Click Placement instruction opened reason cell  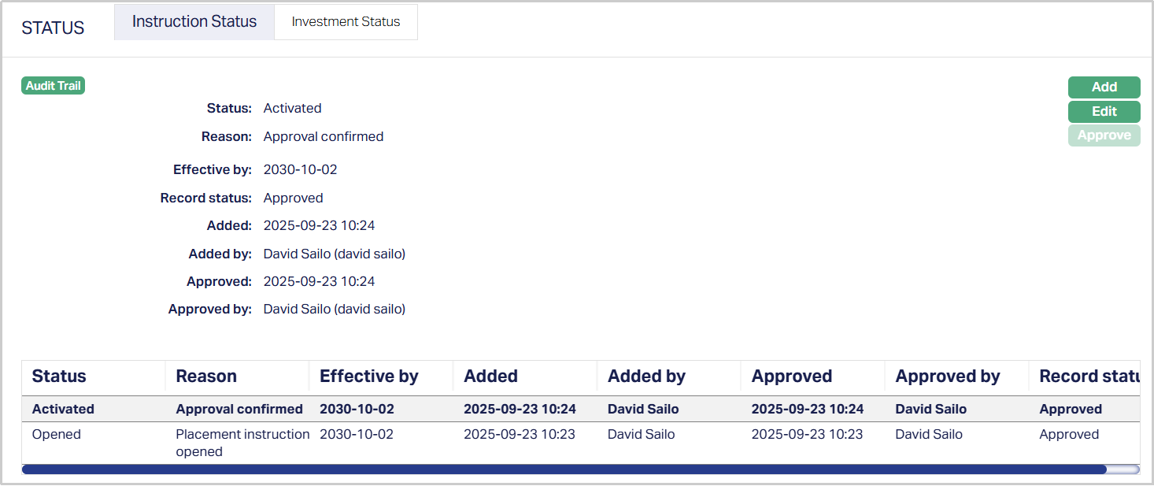tap(242, 443)
